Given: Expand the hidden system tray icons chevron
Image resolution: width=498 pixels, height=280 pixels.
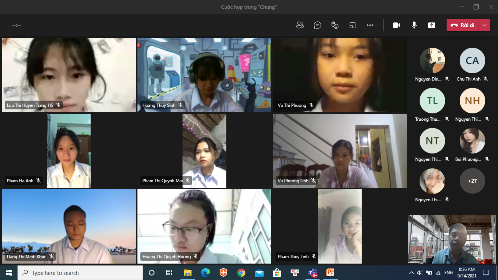Looking at the screenshot, I should 412,273.
